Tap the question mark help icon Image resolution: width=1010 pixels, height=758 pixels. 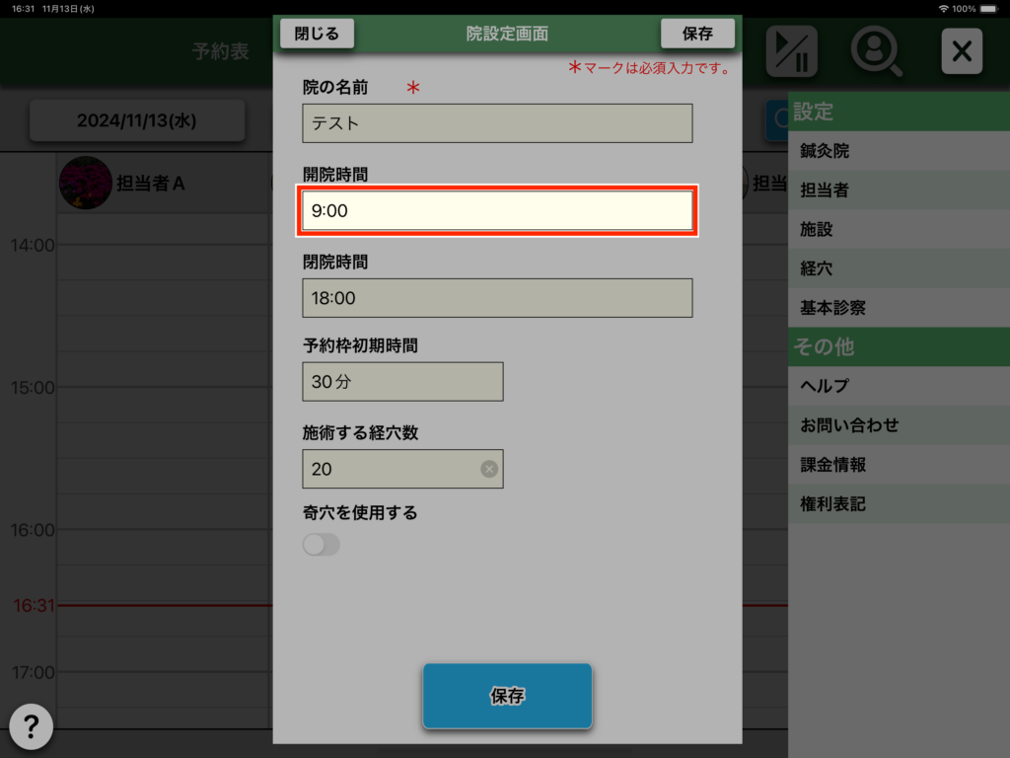point(31,727)
